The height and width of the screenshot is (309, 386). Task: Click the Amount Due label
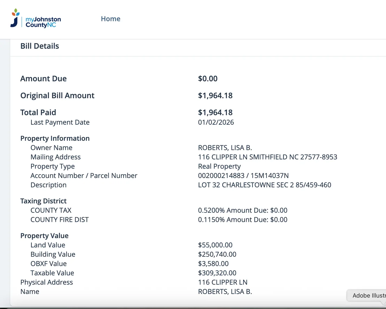[44, 78]
